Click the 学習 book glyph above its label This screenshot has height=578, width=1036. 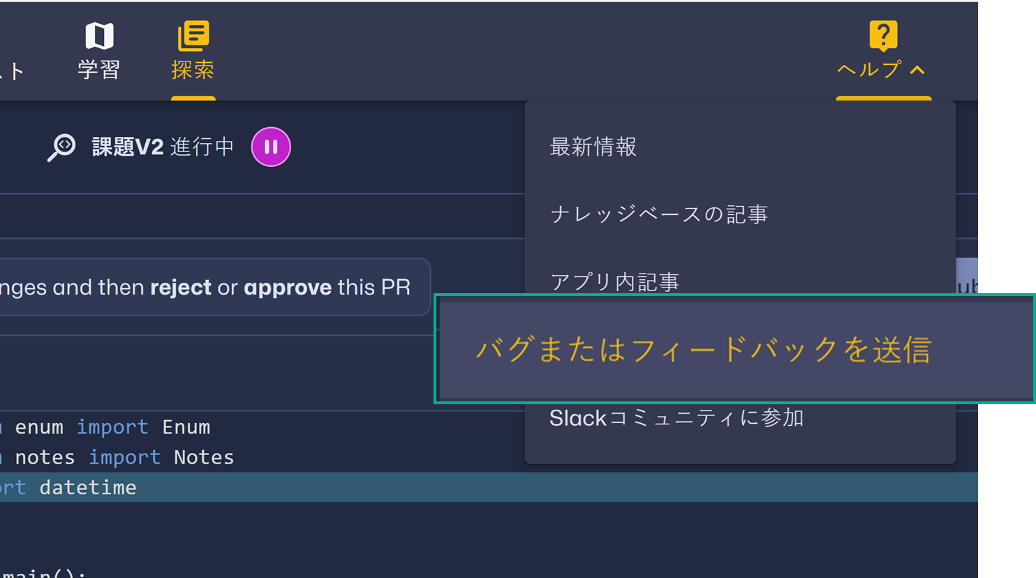point(98,34)
